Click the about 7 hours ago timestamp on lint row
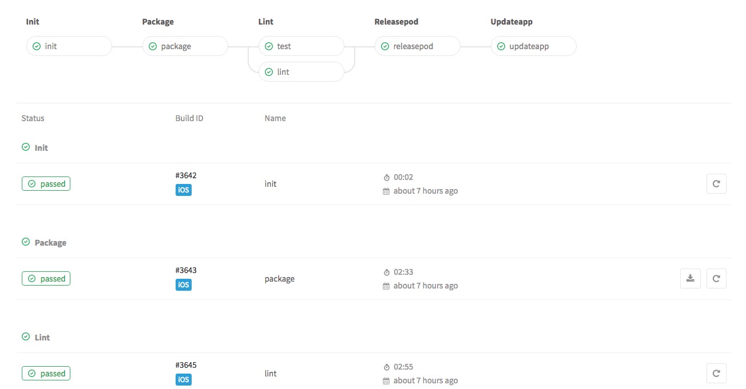 click(426, 380)
